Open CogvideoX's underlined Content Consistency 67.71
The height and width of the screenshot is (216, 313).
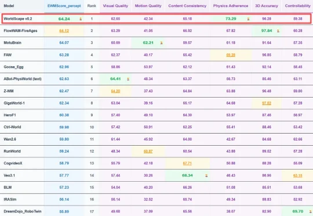(x=187, y=163)
